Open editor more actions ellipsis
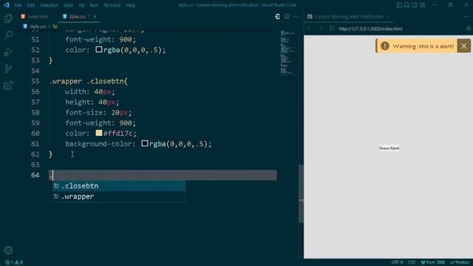This screenshot has height=266, width=473. tap(296, 16)
